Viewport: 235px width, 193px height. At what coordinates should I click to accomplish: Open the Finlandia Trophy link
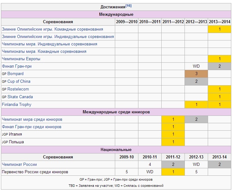pyautogui.click(x=16, y=104)
